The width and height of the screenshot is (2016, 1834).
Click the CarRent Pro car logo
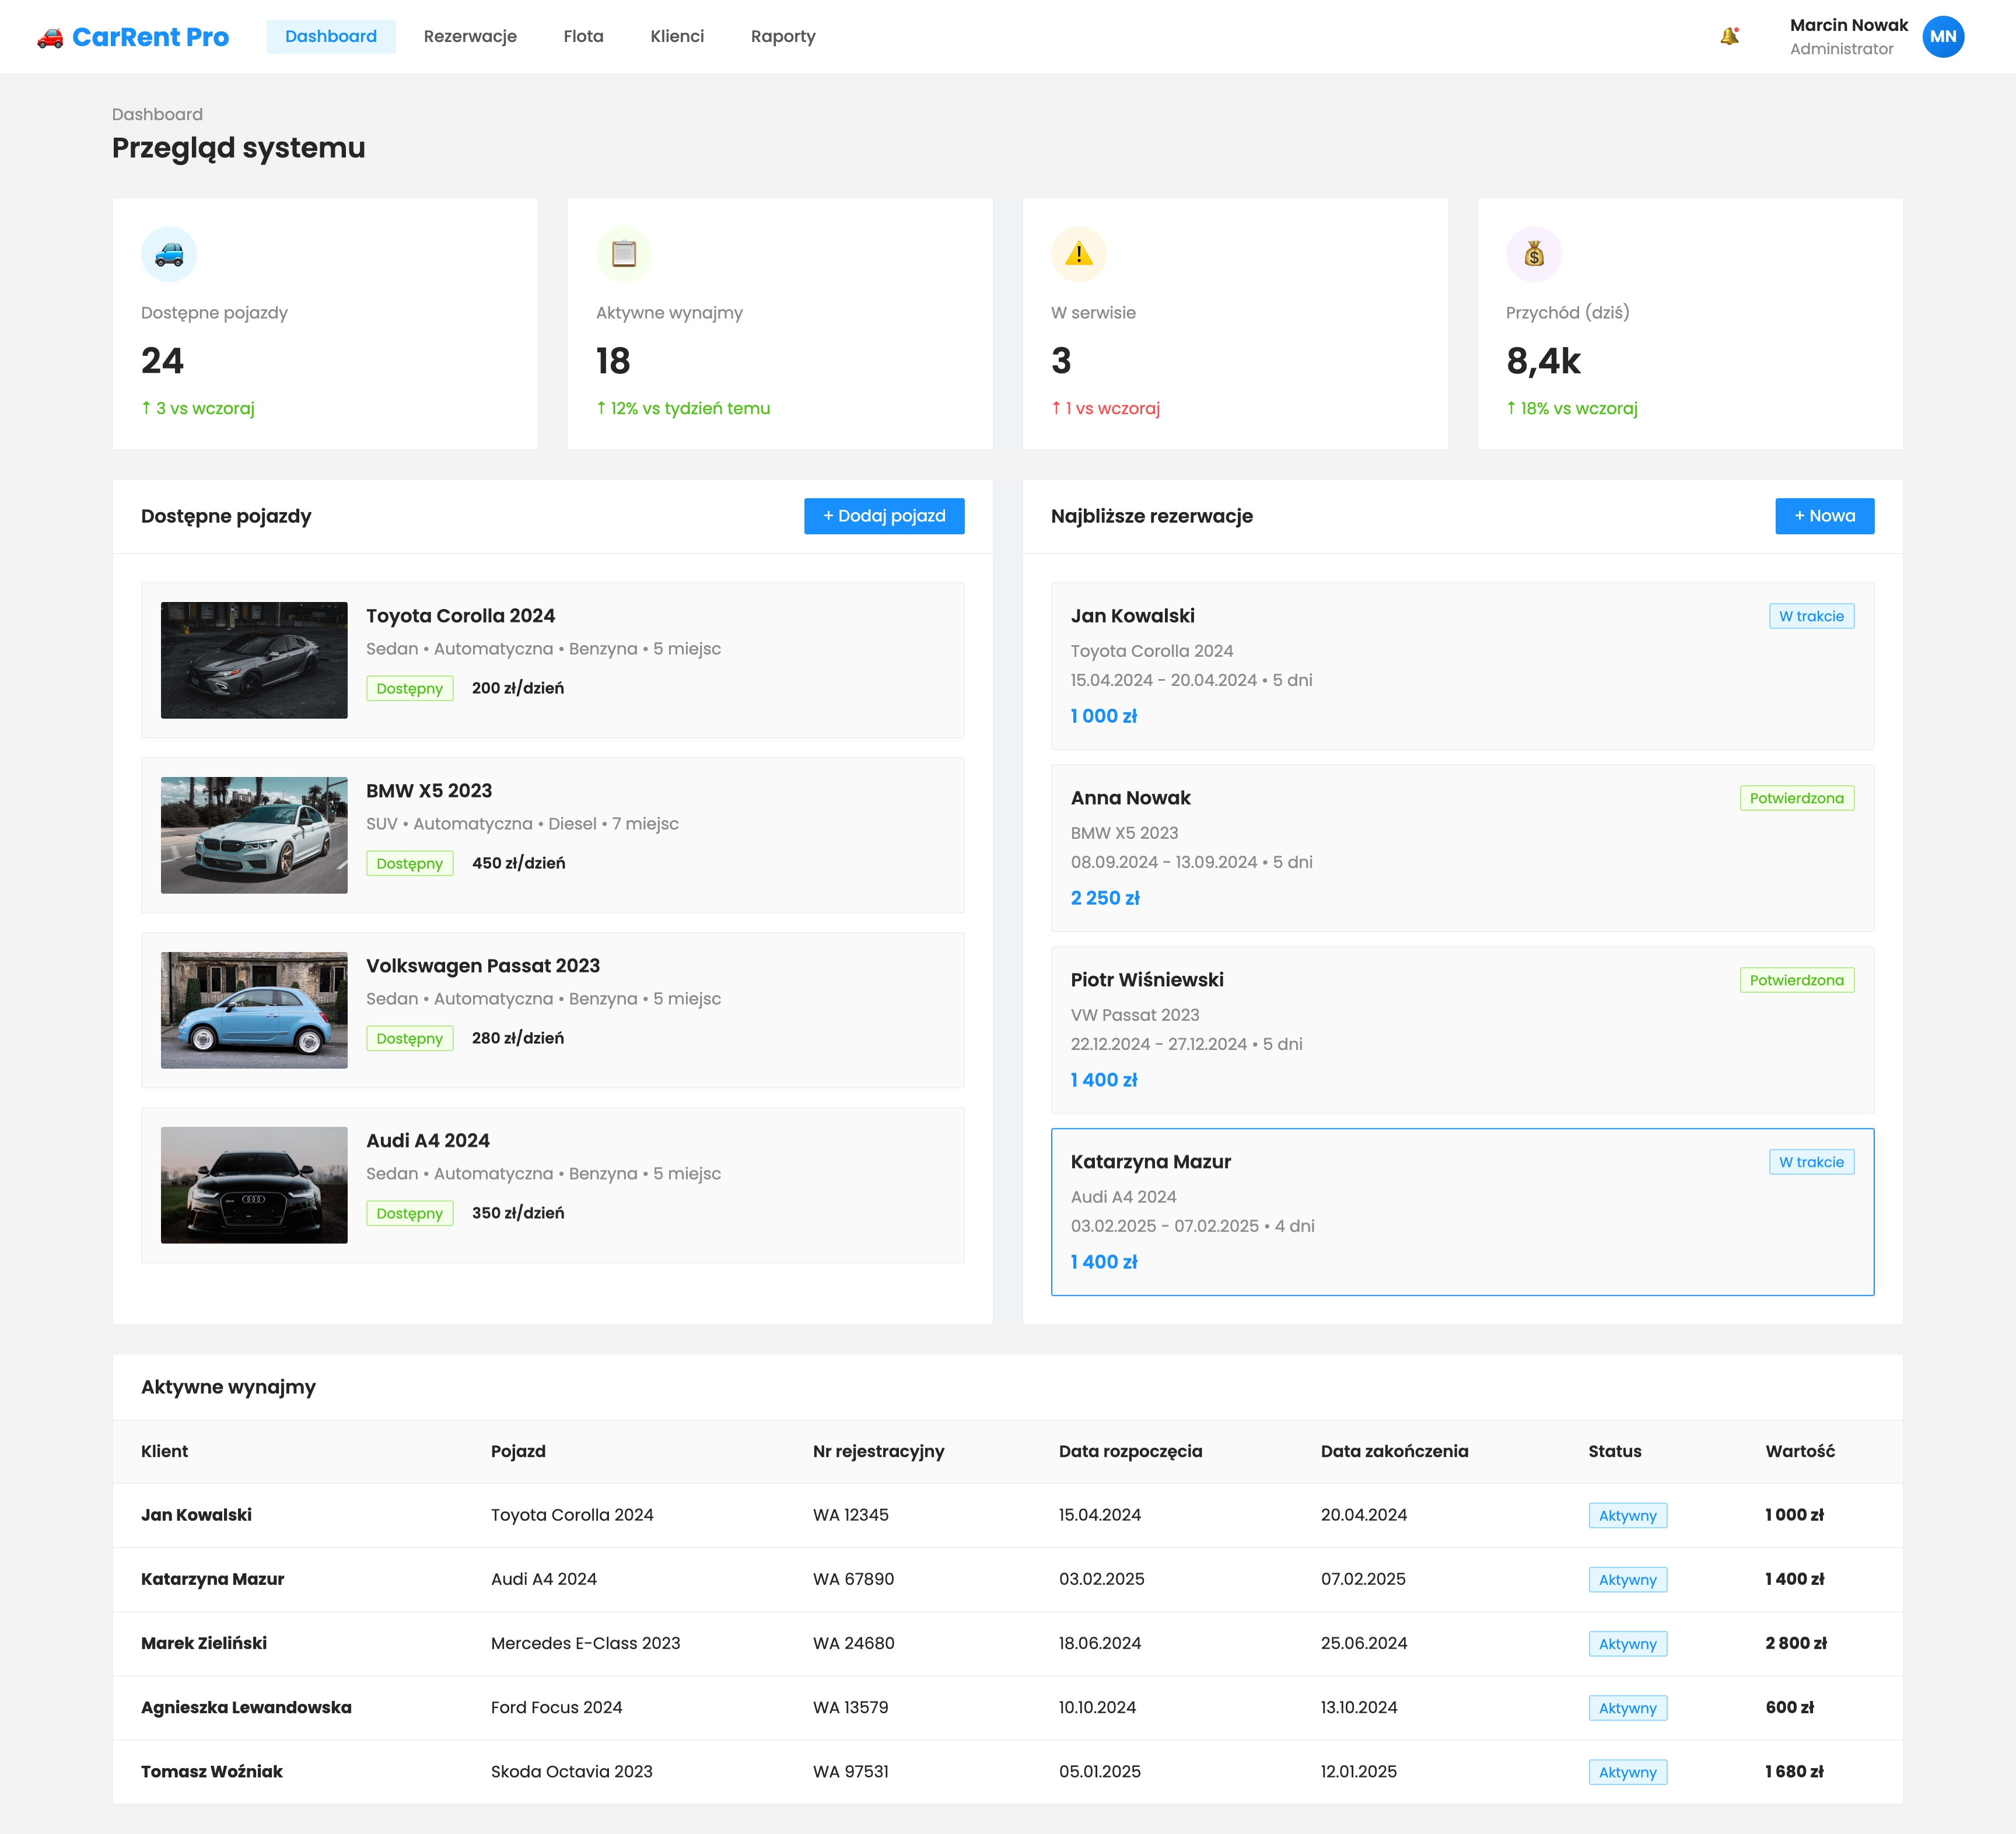(50, 38)
